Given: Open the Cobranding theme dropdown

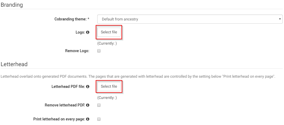Looking at the screenshot, I should [x=190, y=19].
